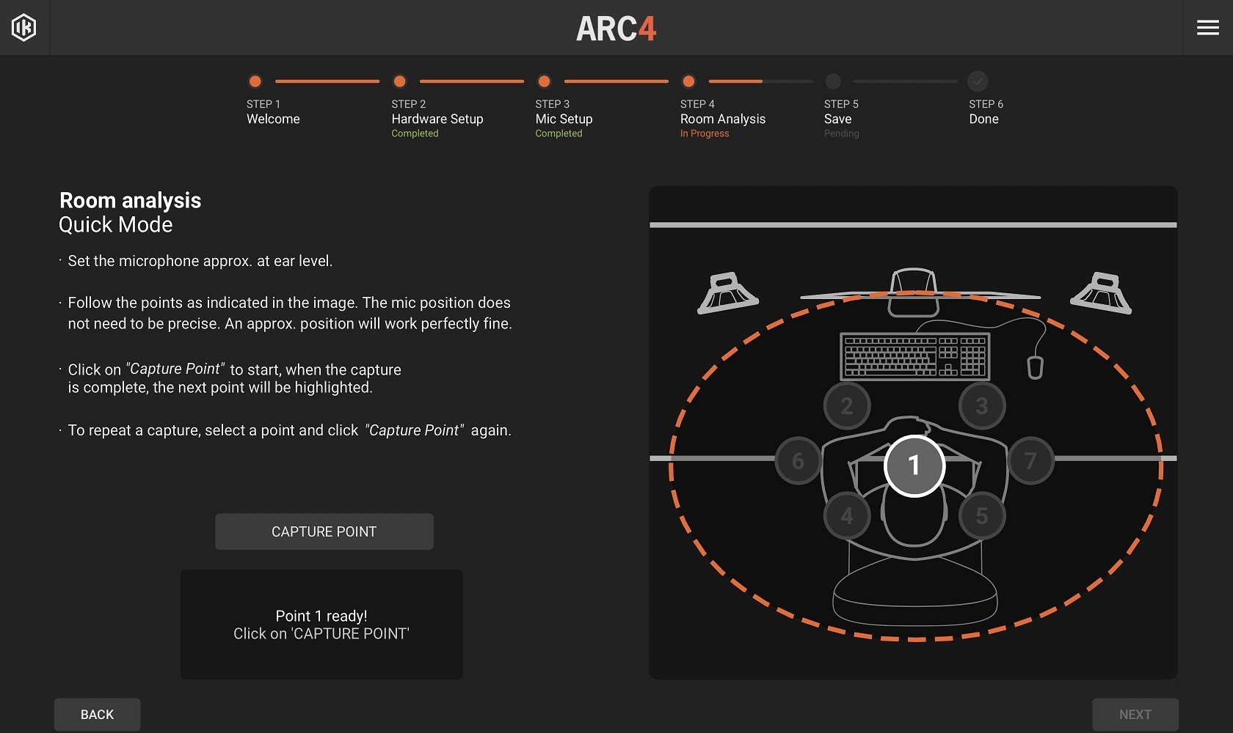Click the progress line between Step 4 and 5

(761, 81)
